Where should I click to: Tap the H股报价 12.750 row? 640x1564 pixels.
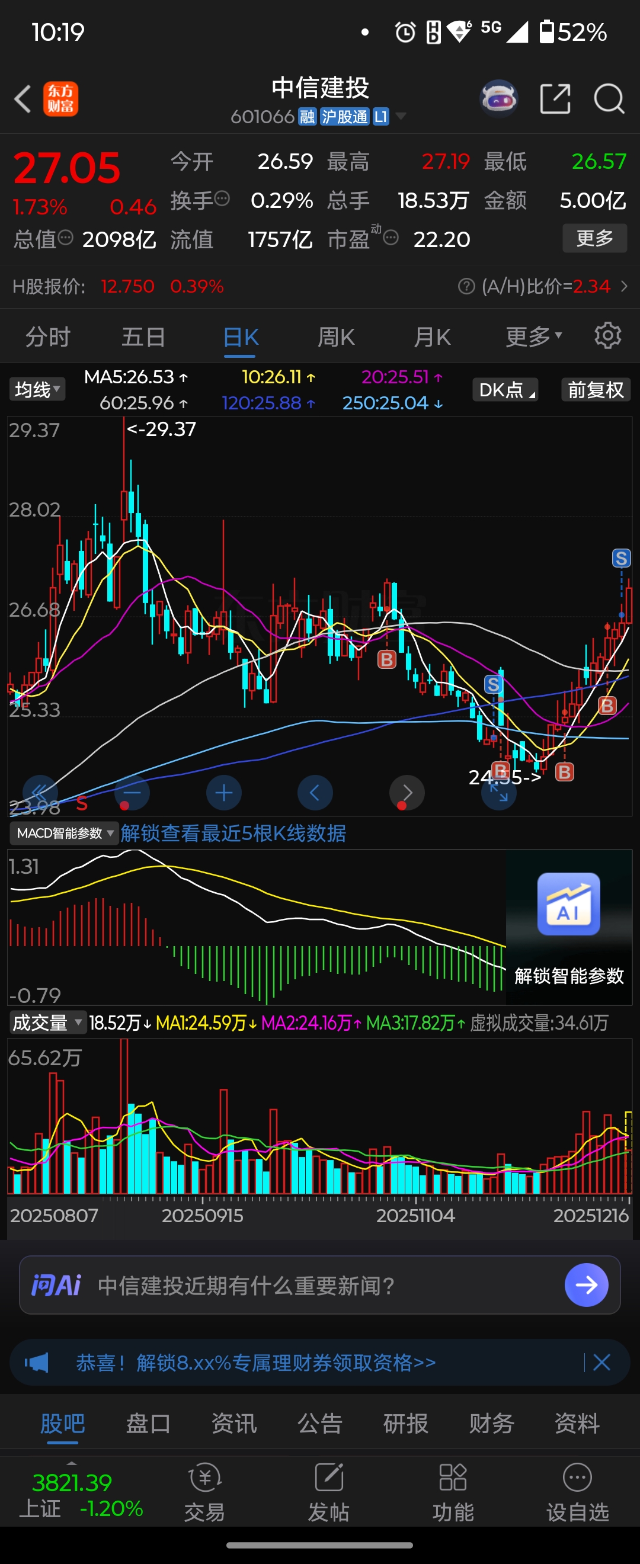coord(119,286)
